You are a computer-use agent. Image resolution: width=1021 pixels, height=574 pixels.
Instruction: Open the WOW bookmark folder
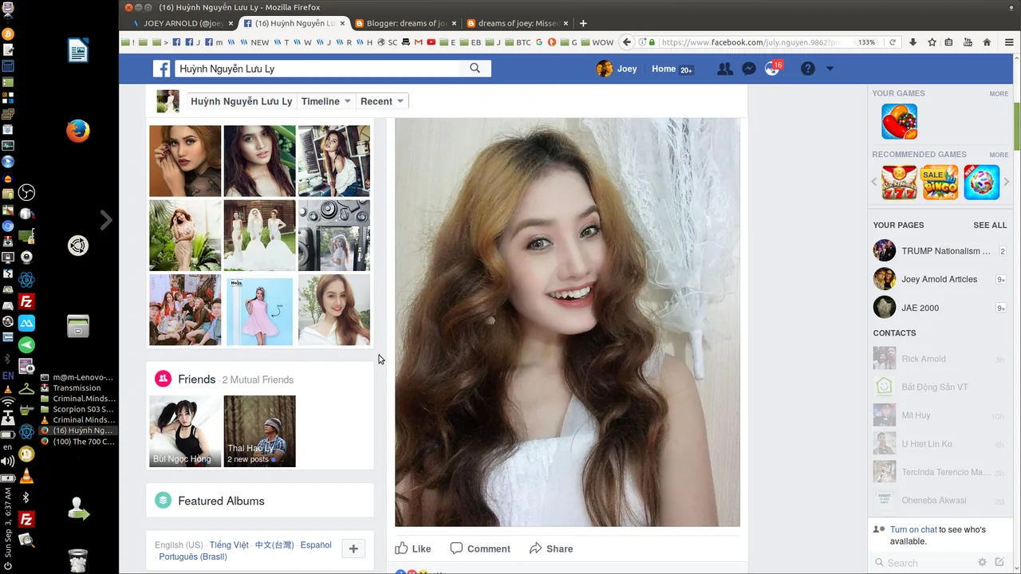pos(597,42)
